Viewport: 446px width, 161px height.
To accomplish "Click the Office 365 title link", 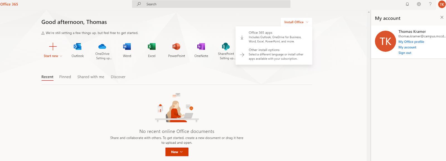I will (9, 4).
